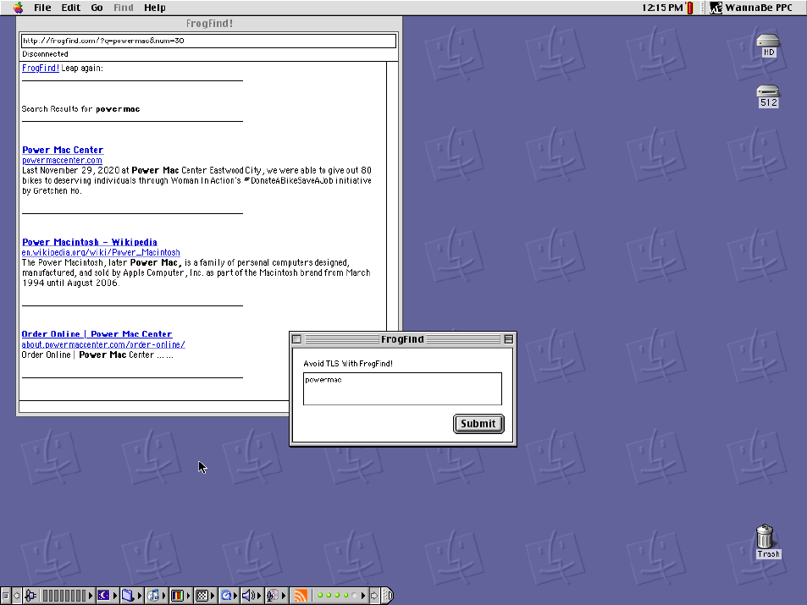Open the WannaBe PPC application menu

pos(751,8)
